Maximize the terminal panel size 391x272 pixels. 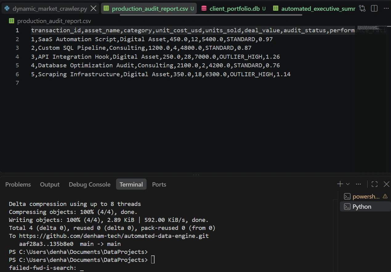[374, 184]
